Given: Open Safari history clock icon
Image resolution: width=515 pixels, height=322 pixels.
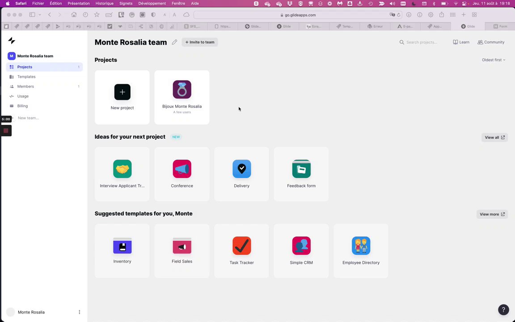Looking at the screenshot, I should tap(85, 15).
